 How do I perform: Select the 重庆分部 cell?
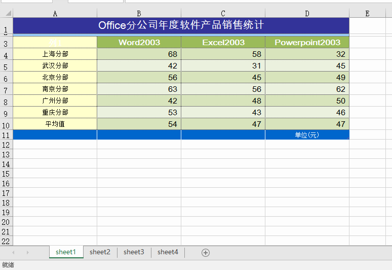55,112
